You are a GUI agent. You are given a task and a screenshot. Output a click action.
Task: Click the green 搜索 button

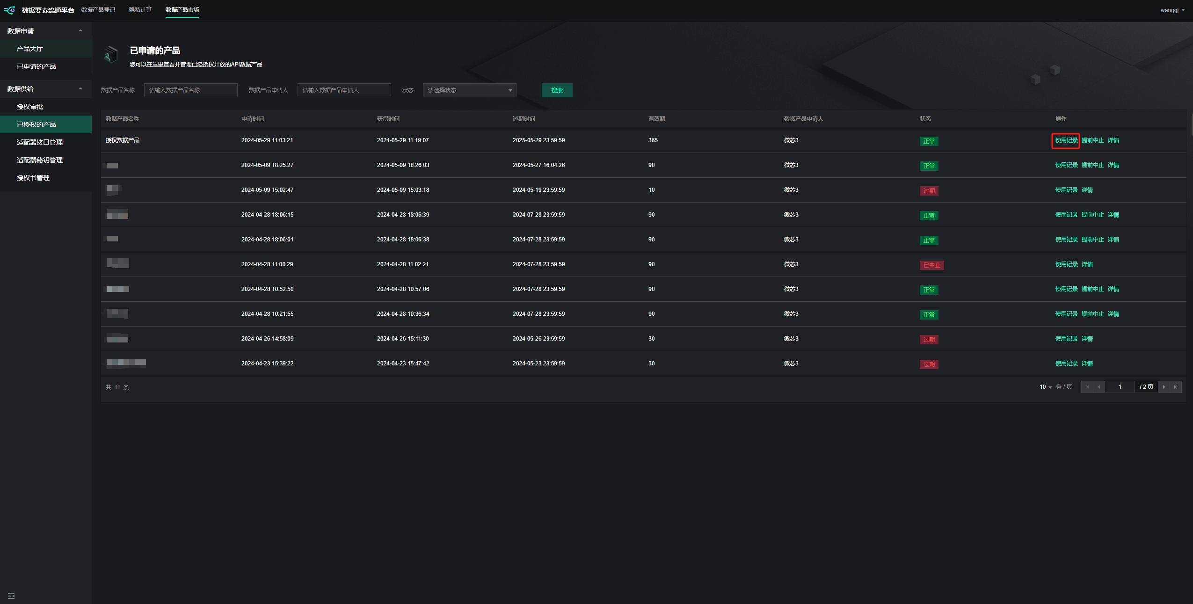[x=557, y=90]
